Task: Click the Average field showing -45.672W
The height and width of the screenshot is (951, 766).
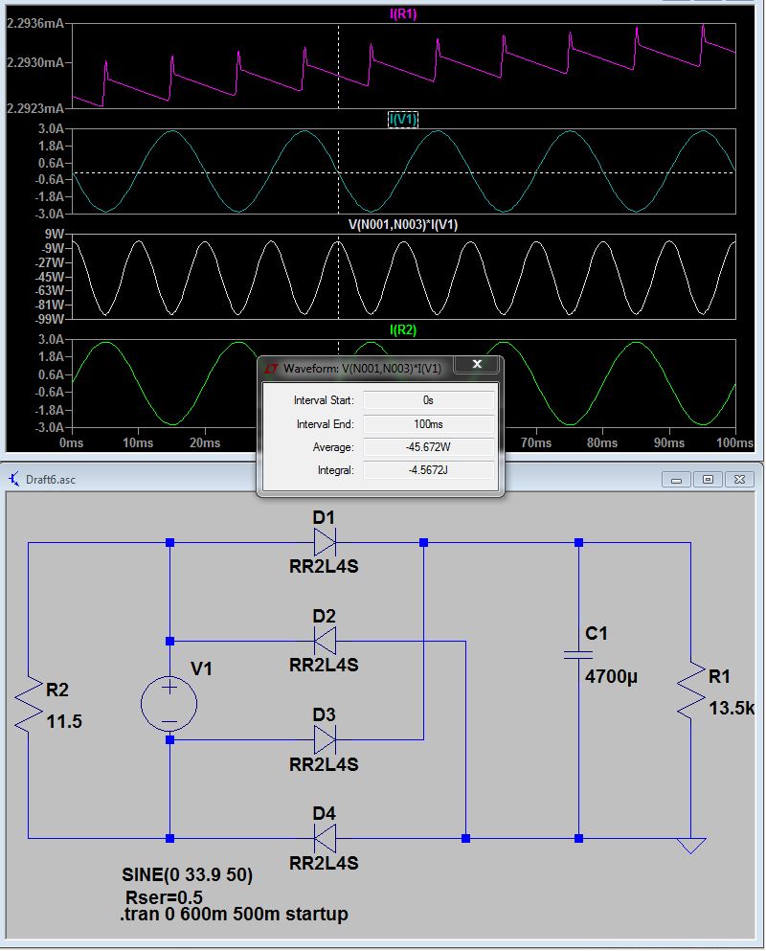Action: (428, 447)
